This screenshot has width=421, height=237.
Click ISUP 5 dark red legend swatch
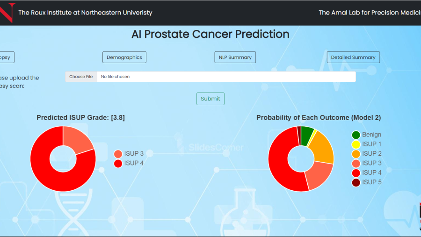coord(356,182)
